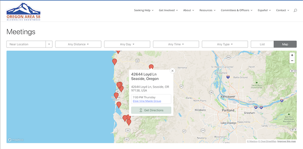Open the Español menu
The width and height of the screenshot is (303, 149).
pos(264,11)
